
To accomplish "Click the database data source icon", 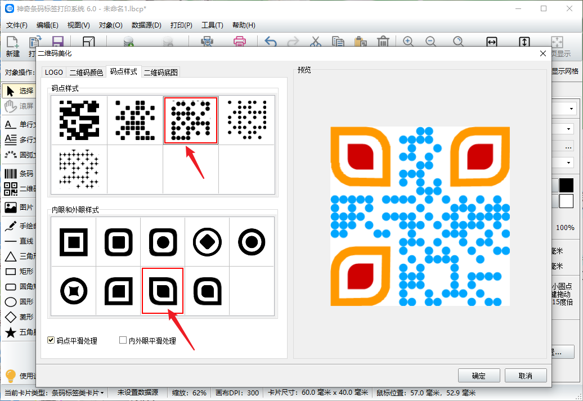I will pos(129,41).
